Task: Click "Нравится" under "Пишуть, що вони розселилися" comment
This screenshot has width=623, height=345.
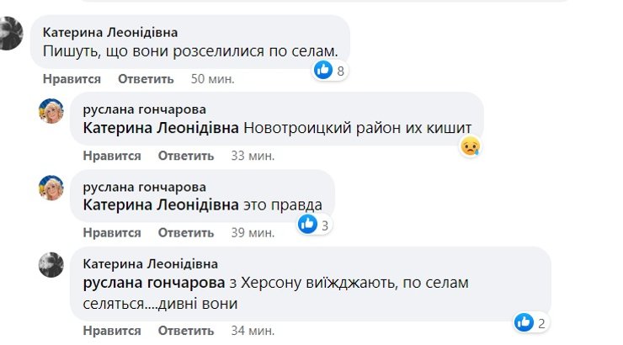Action: coord(72,79)
